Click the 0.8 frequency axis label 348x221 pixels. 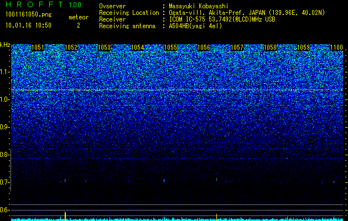4,155
